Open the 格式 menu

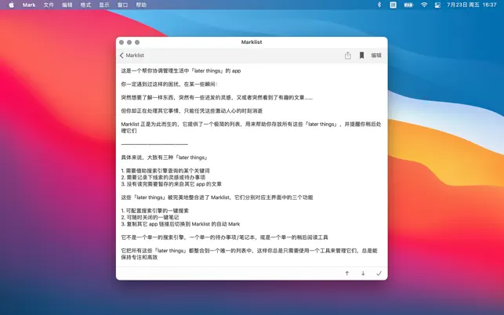click(x=85, y=5)
